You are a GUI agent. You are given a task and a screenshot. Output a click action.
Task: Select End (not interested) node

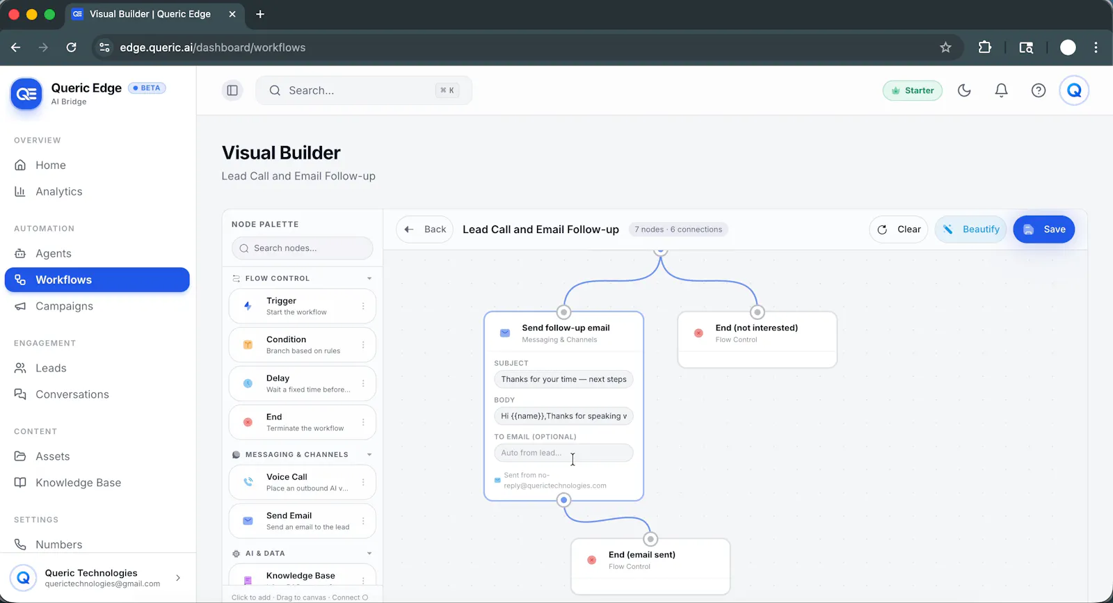click(x=757, y=339)
